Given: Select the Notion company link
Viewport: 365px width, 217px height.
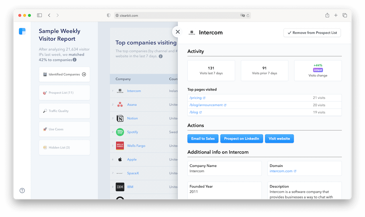Looking at the screenshot, I should click(132, 118).
